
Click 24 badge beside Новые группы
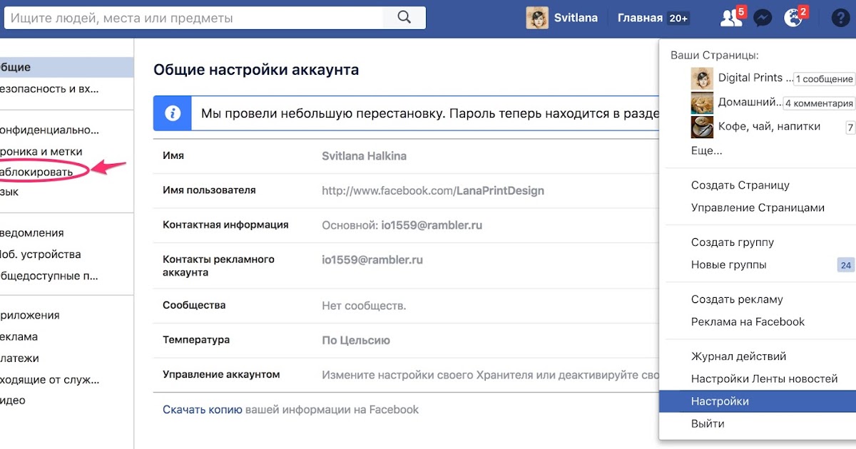click(846, 265)
